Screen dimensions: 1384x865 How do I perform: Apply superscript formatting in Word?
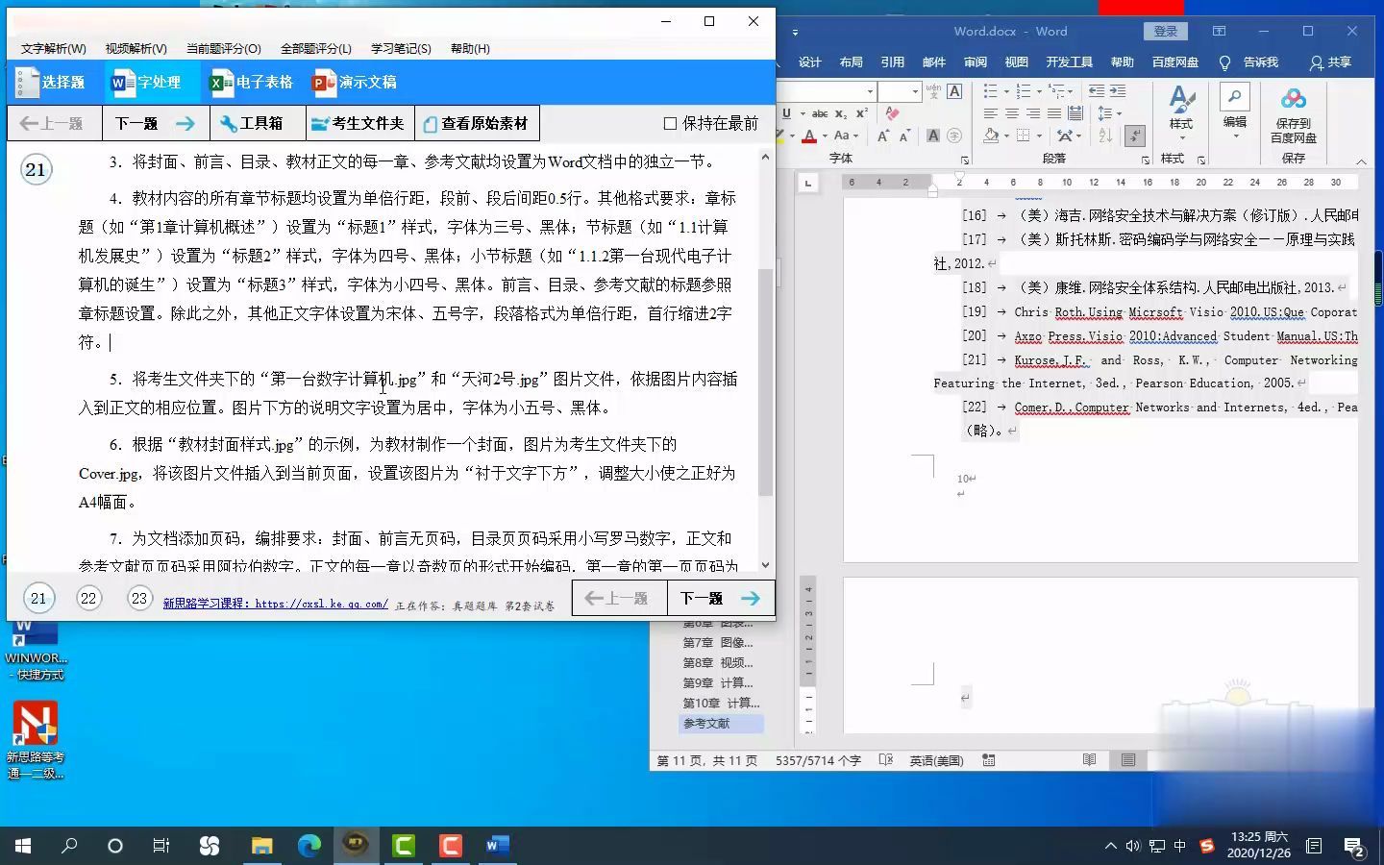click(862, 113)
